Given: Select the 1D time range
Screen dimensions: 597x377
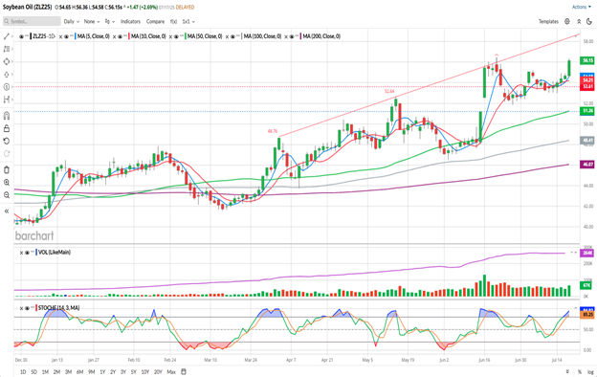Looking at the screenshot, I should (23, 371).
